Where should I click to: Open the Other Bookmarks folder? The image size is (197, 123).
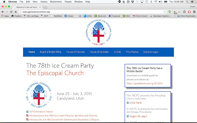(186, 16)
